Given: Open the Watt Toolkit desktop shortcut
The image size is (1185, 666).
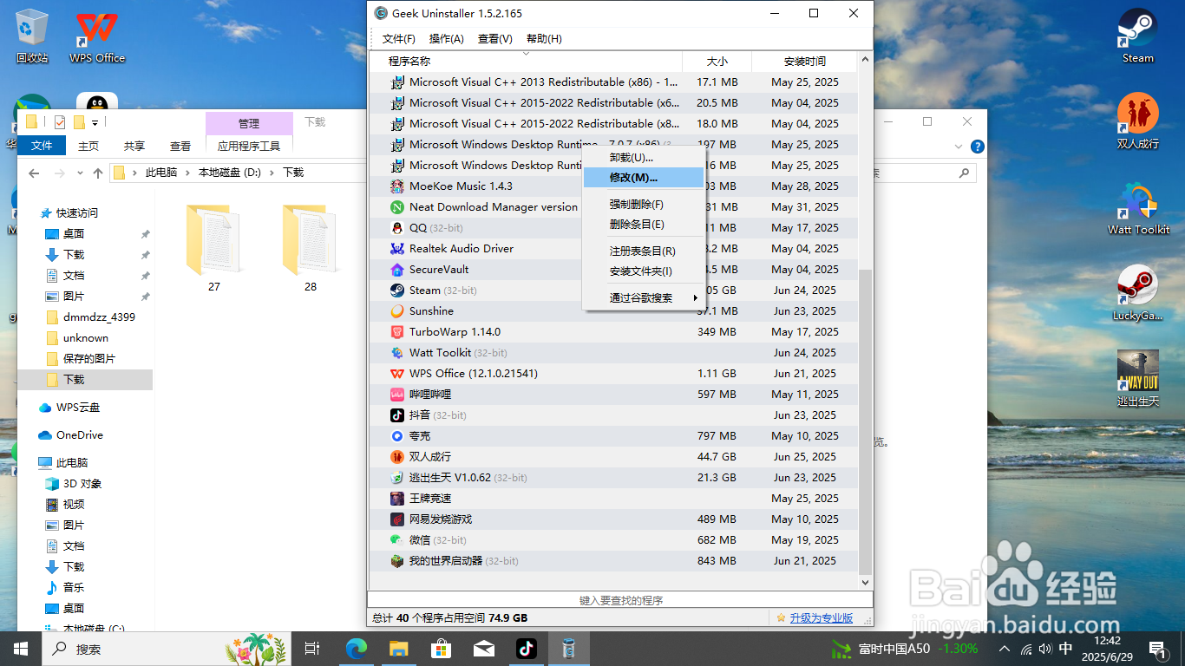Looking at the screenshot, I should click(x=1137, y=208).
